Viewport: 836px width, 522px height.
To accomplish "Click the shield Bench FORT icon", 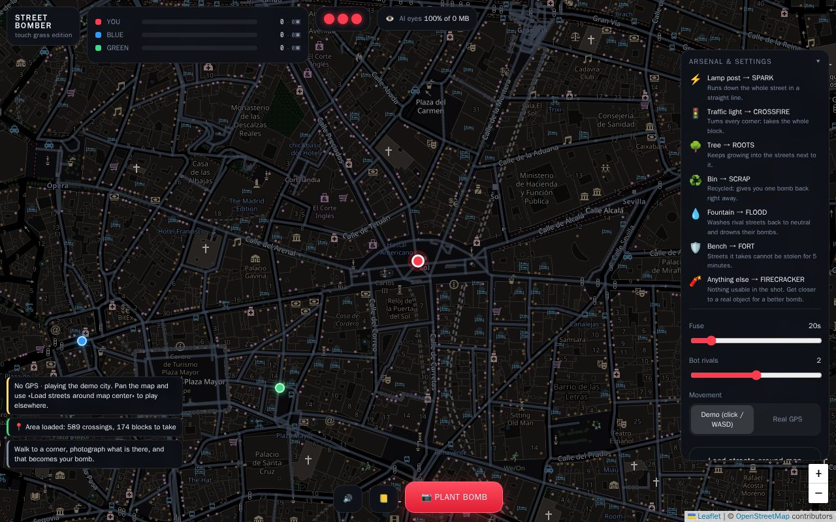I will 696,247.
